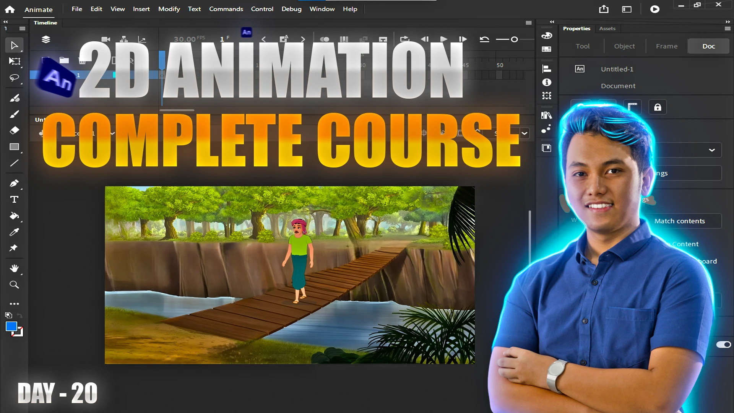734x413 pixels.
Task: Click the black and white default colors icon
Action: coord(8,315)
